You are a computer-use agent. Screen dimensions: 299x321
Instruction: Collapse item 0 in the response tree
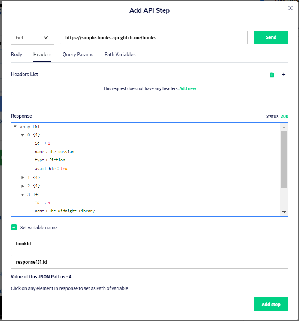pos(23,135)
